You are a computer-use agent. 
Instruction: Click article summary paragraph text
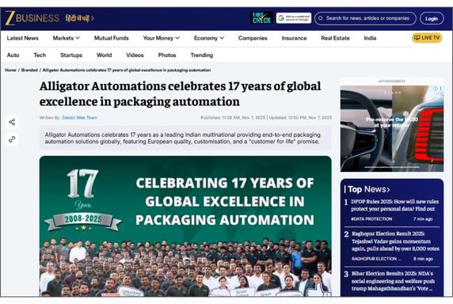183,138
